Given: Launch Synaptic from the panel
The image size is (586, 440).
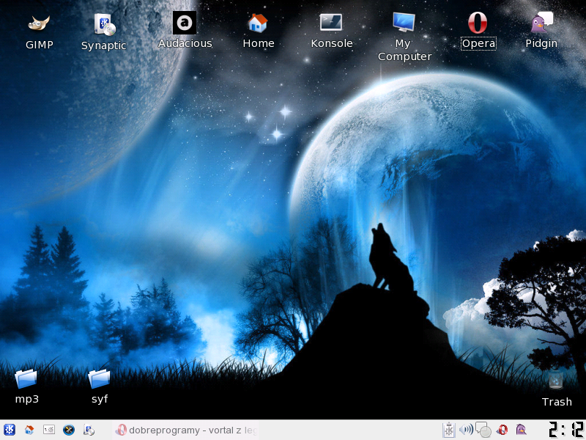Looking at the screenshot, I should click(89, 430).
